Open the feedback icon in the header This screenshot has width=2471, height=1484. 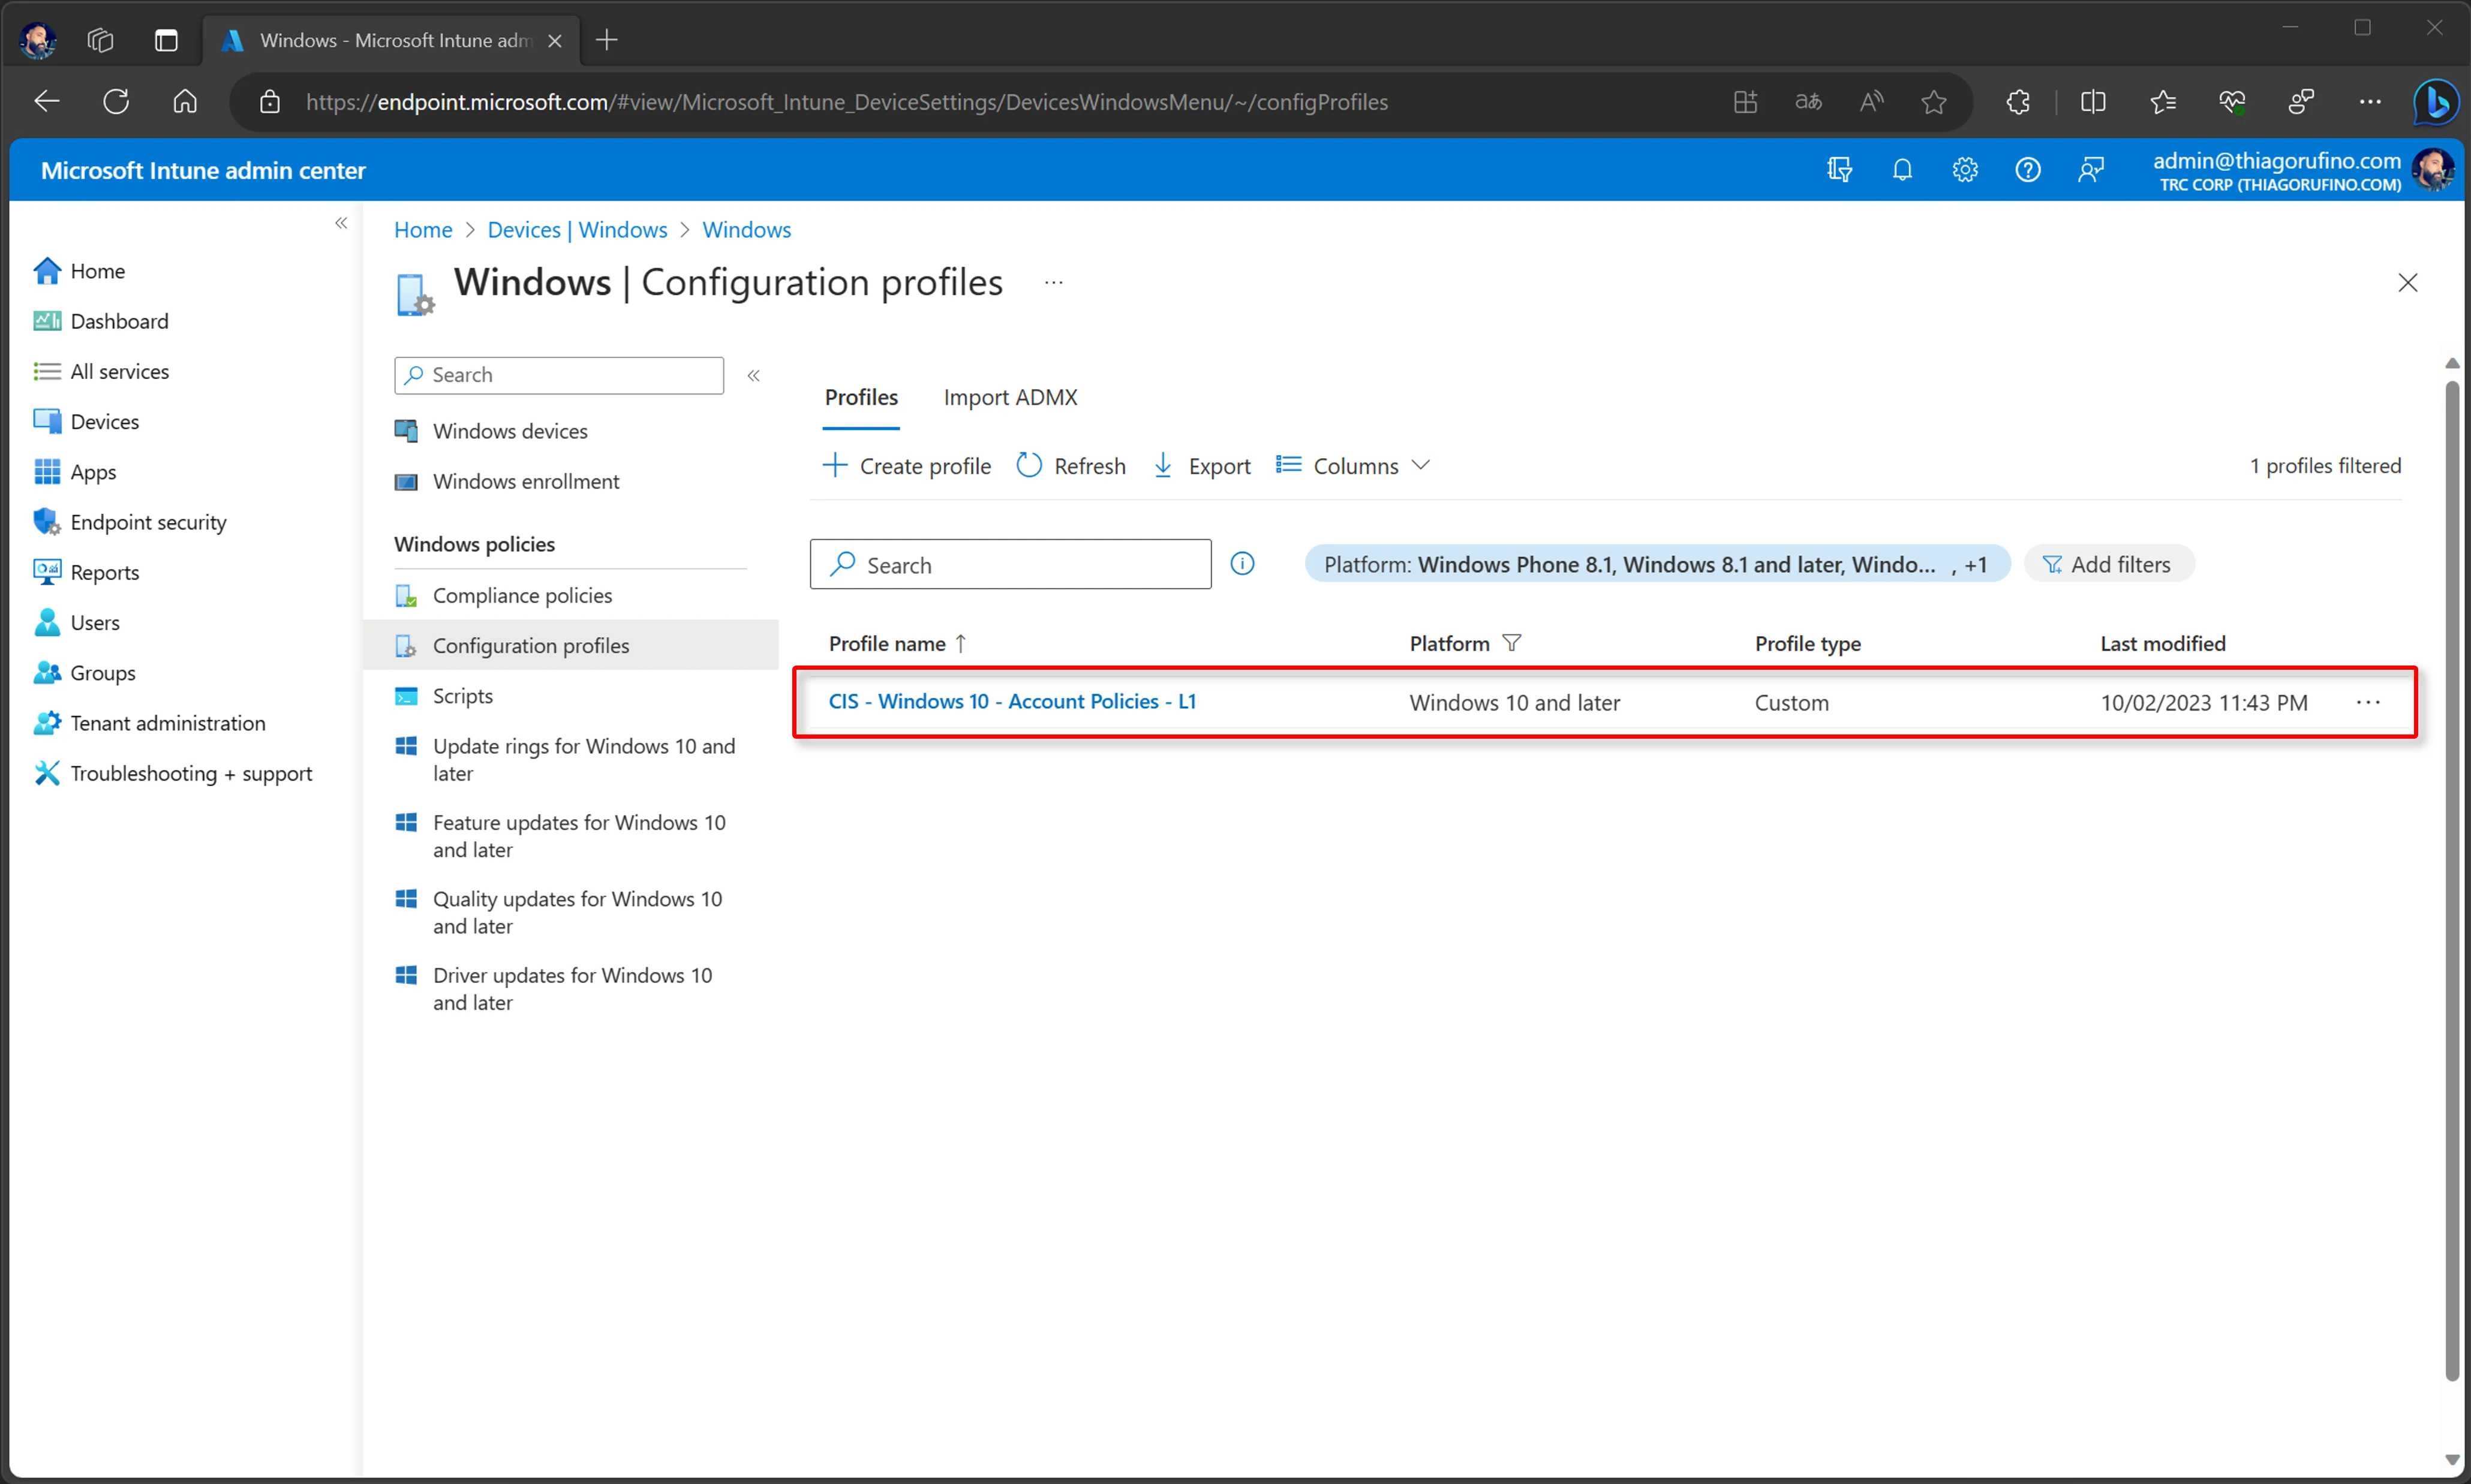point(2091,170)
